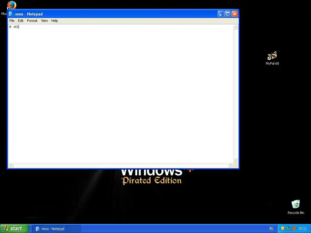311x233 pixels.
Task: Open the Edit menu
Action: [x=21, y=21]
